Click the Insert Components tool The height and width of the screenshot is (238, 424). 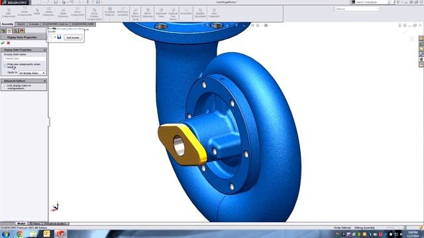25,12
